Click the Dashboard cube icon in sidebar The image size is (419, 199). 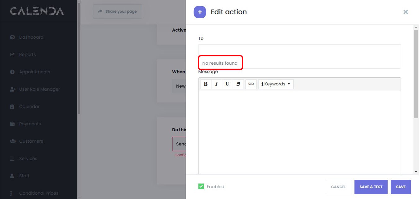tap(12, 37)
